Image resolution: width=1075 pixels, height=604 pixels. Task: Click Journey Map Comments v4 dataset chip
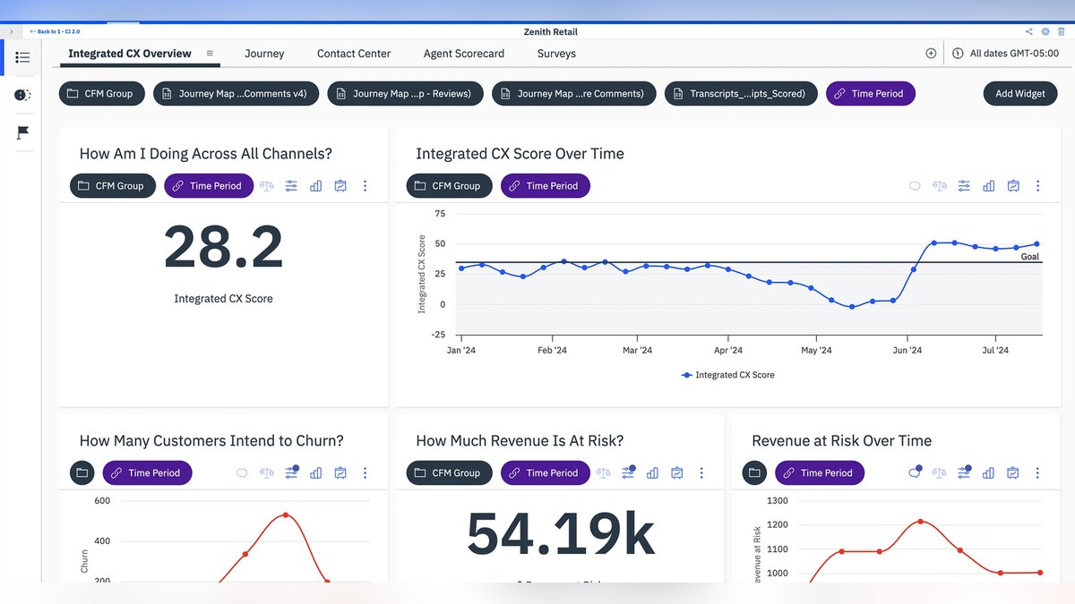tap(236, 94)
